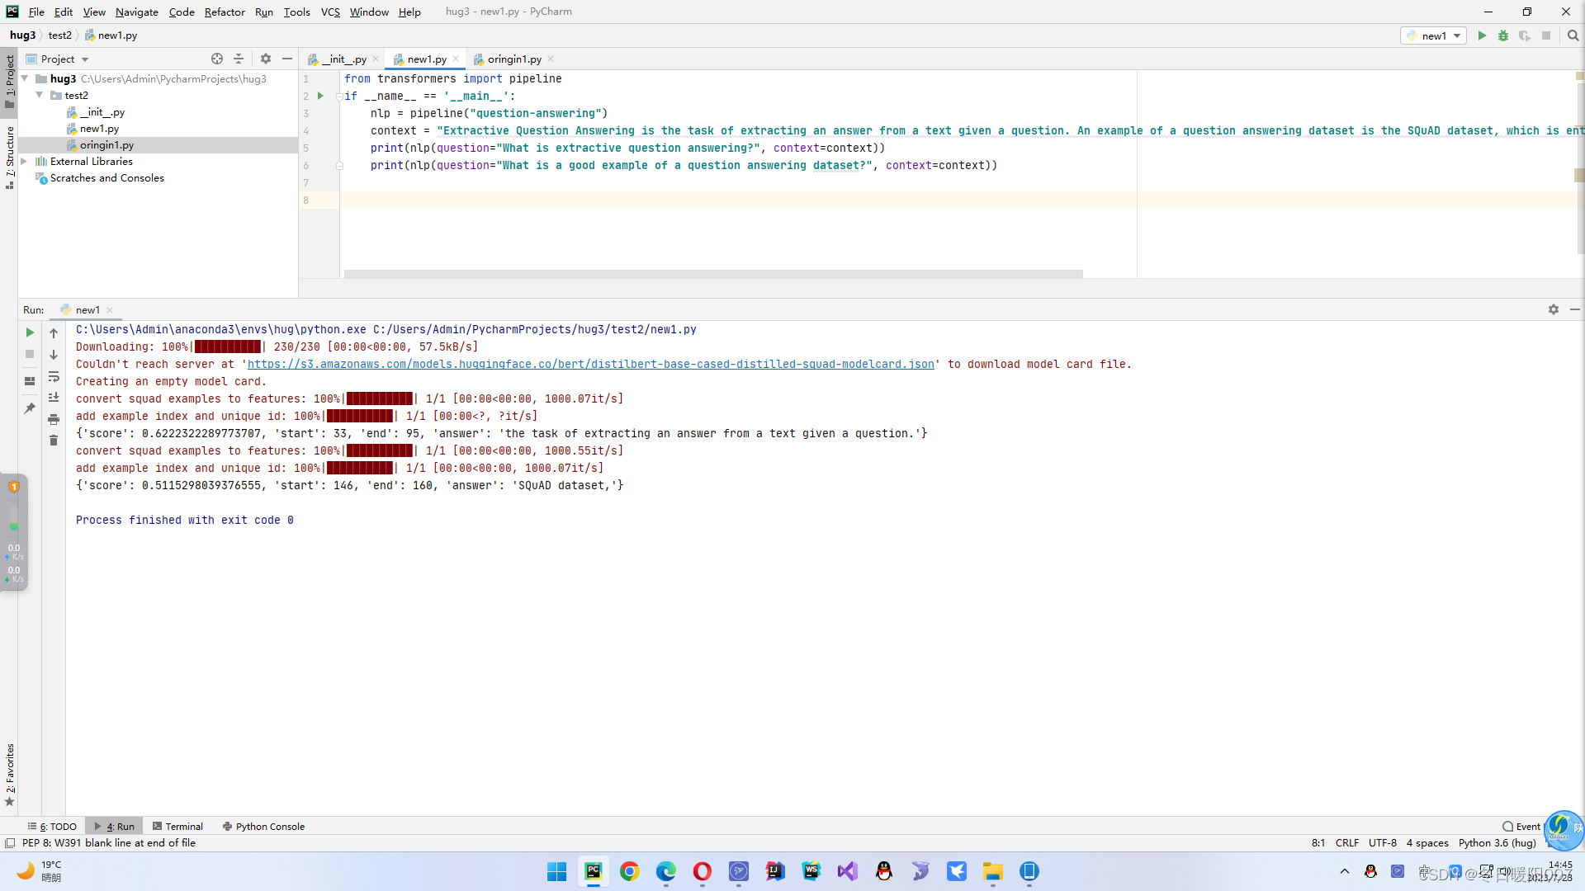Collapse the hug3 root folder
Viewport: 1585px width, 891px height.
point(25,78)
